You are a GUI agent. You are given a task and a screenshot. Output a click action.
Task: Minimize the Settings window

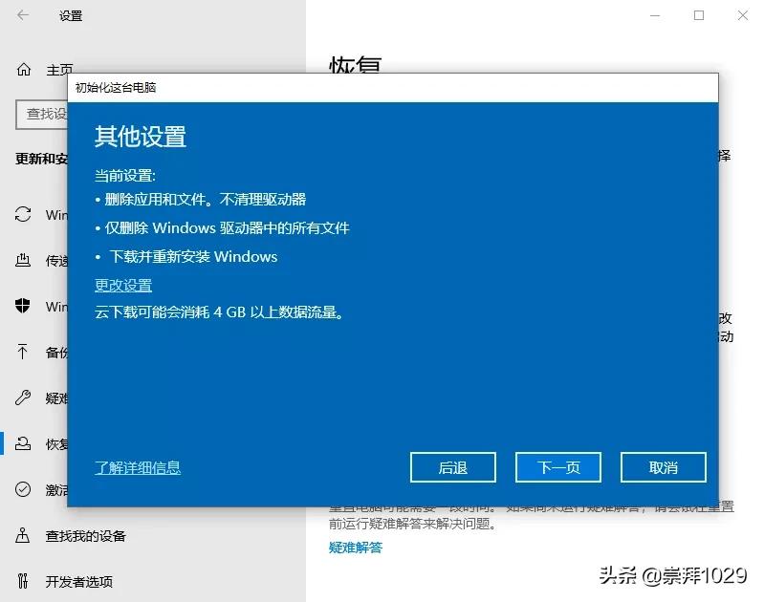tap(655, 15)
